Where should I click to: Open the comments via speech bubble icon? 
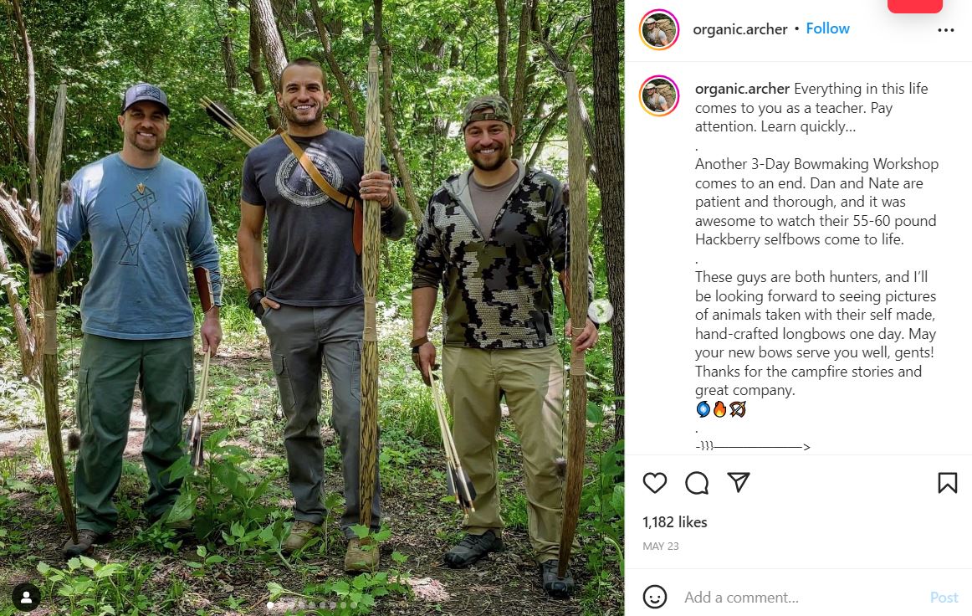697,483
